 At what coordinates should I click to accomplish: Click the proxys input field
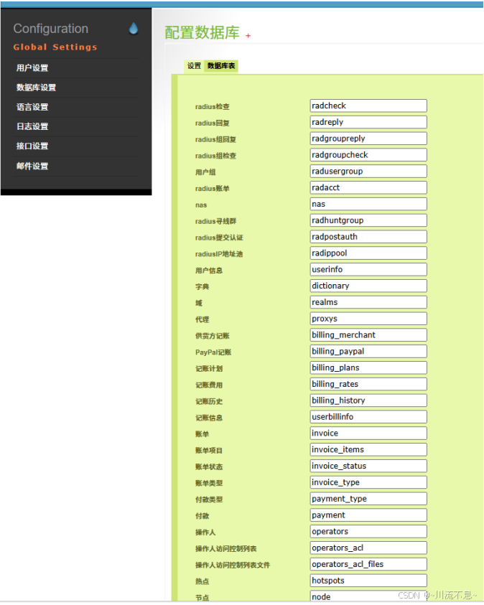[368, 319]
